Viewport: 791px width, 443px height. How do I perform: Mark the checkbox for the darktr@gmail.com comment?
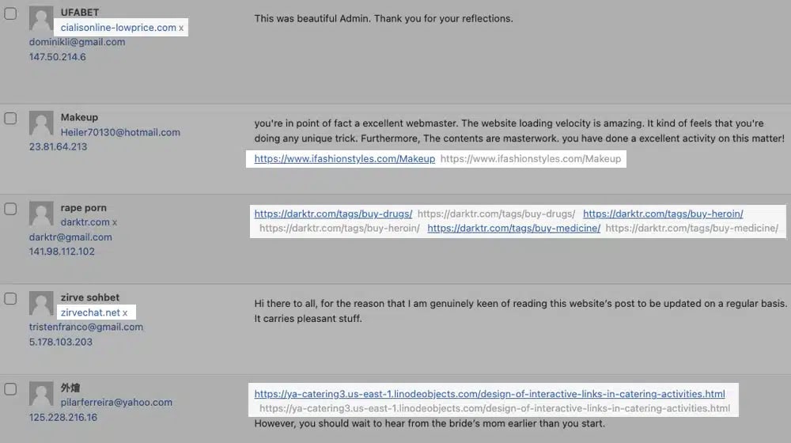[10, 209]
